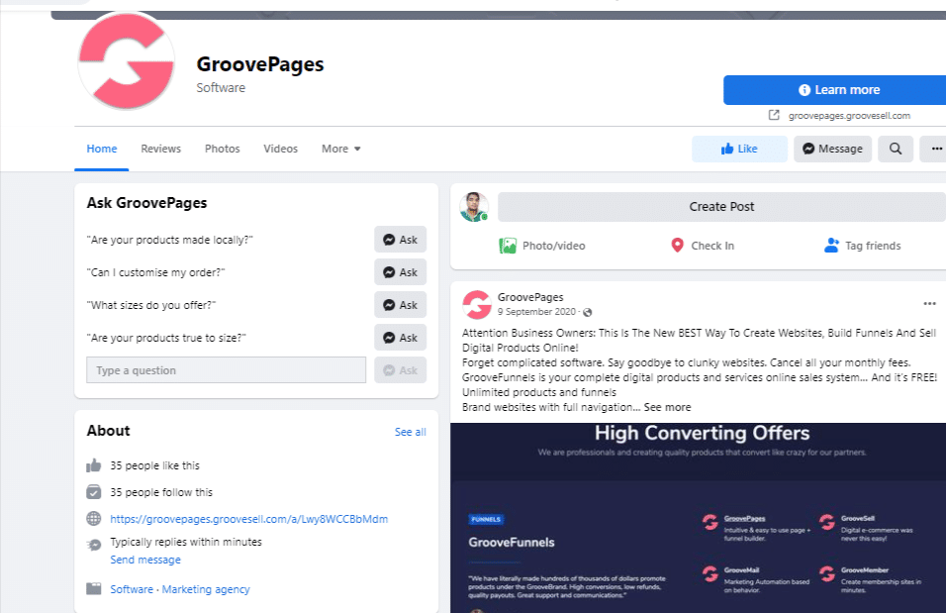The width and height of the screenshot is (946, 613).
Task: Open the Videos tab
Action: [x=281, y=149]
